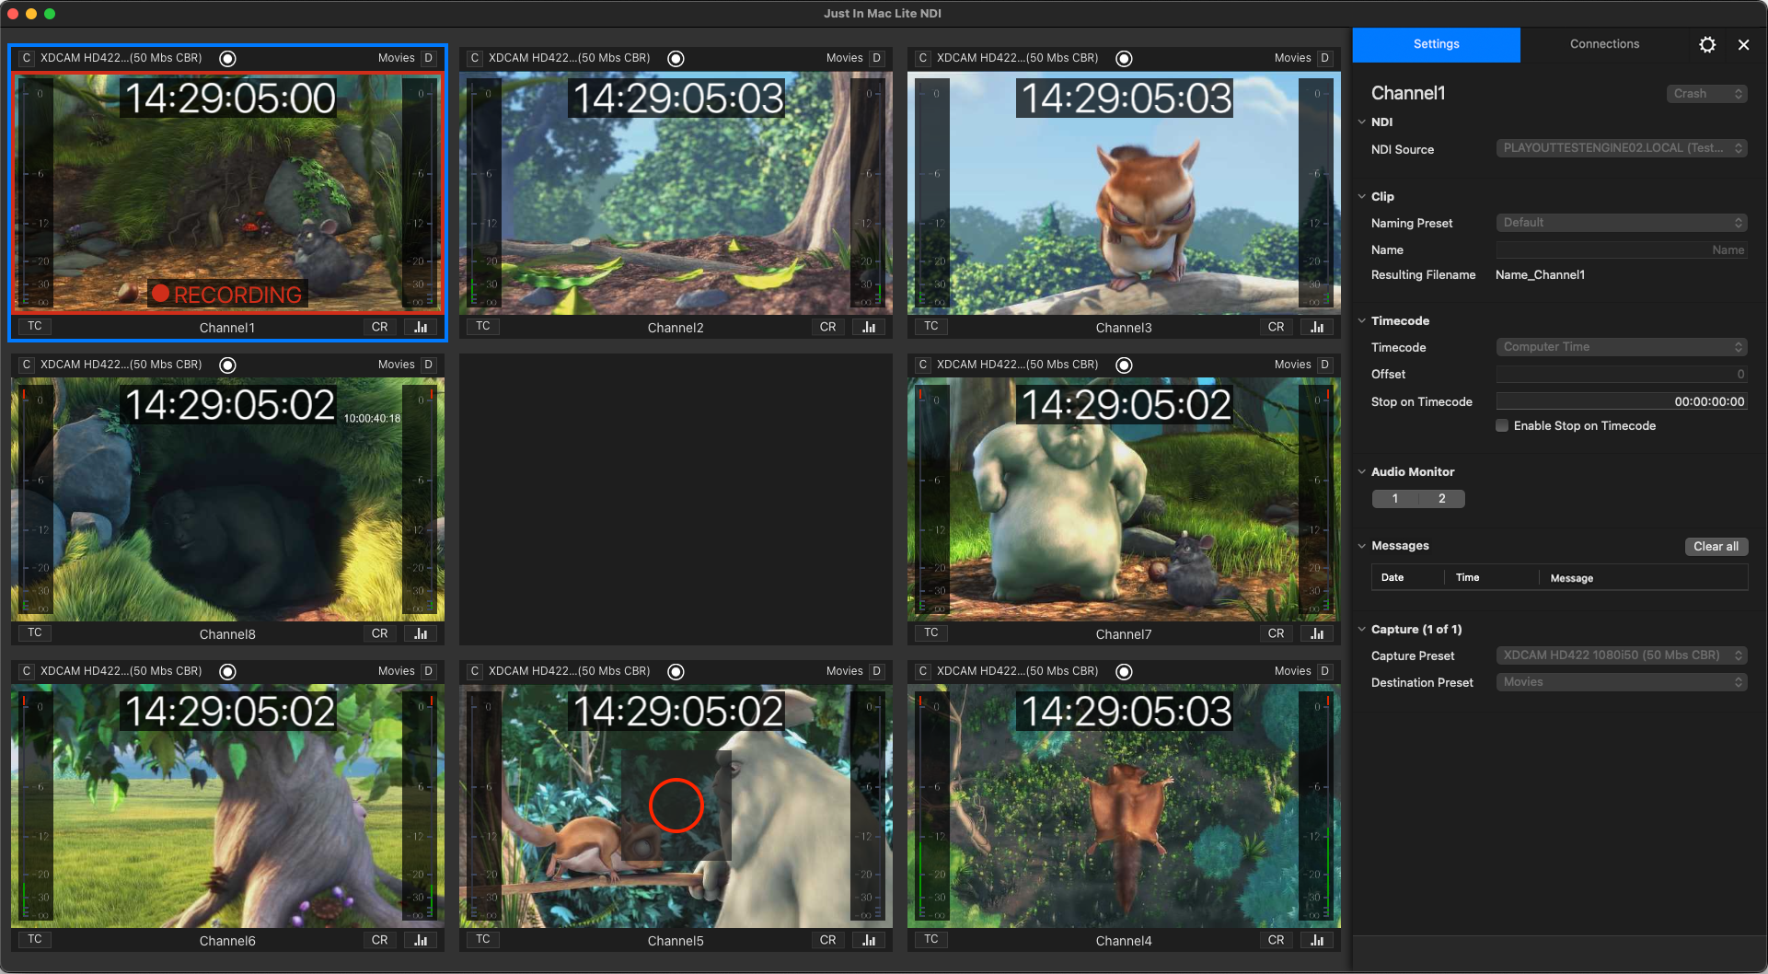Open audio meters icon for Channel7
This screenshot has height=974, width=1768.
[1317, 633]
